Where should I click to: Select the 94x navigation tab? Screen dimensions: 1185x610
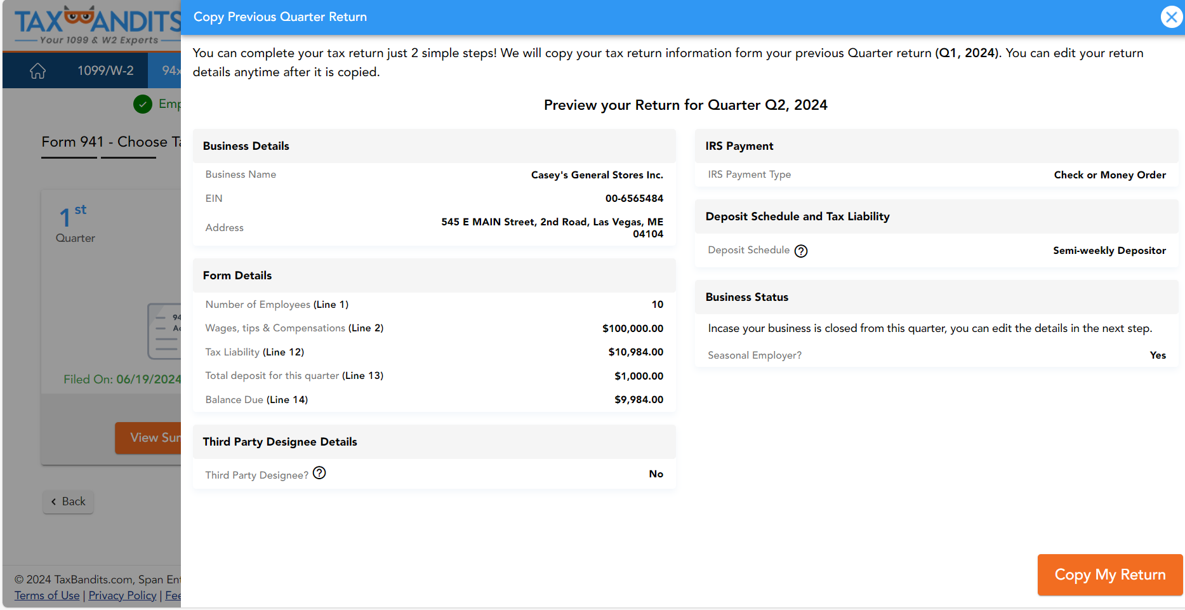[169, 70]
